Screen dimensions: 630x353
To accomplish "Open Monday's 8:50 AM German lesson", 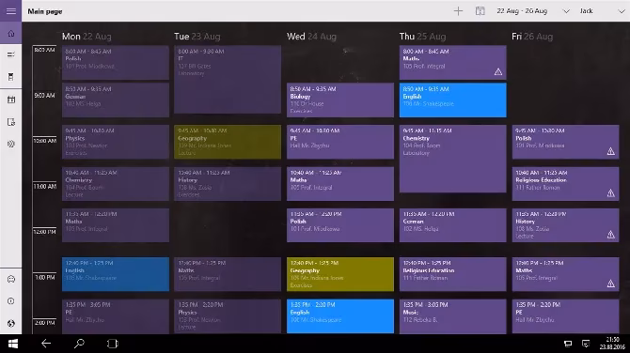I will click(x=116, y=100).
